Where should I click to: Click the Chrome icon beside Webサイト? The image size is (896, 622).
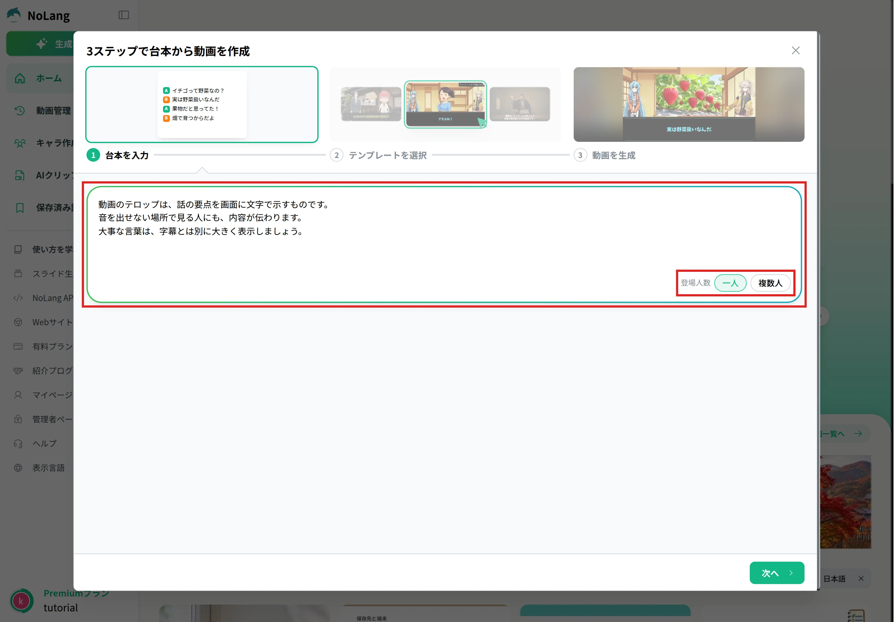(18, 322)
